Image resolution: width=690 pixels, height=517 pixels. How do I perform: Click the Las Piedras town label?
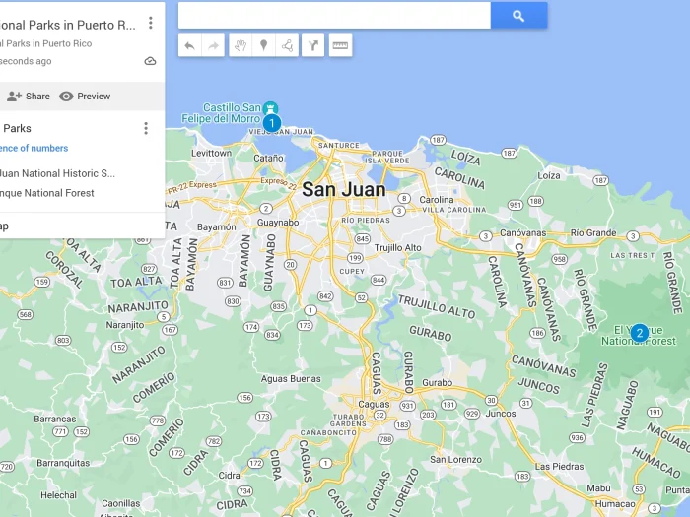click(559, 467)
